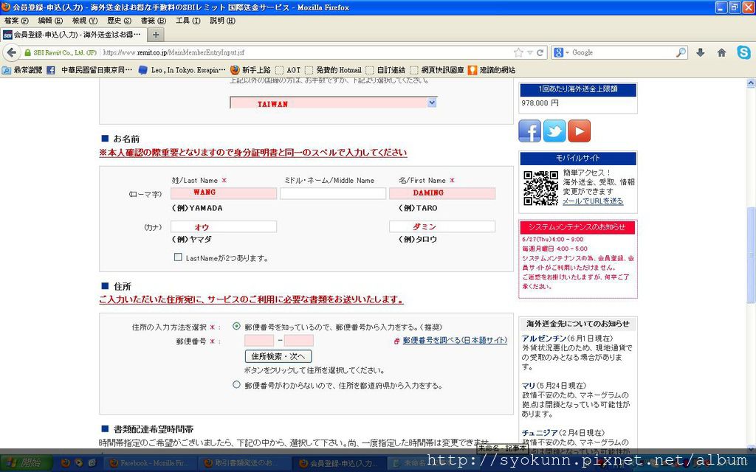756x472 pixels.
Task: Open the 自訂連結 bookmark
Action: point(385,70)
